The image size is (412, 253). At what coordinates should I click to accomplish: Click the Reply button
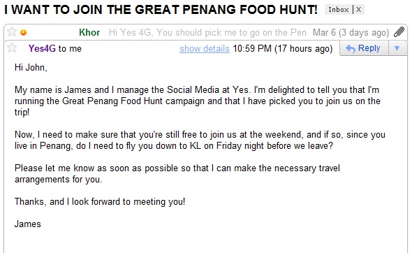364,48
